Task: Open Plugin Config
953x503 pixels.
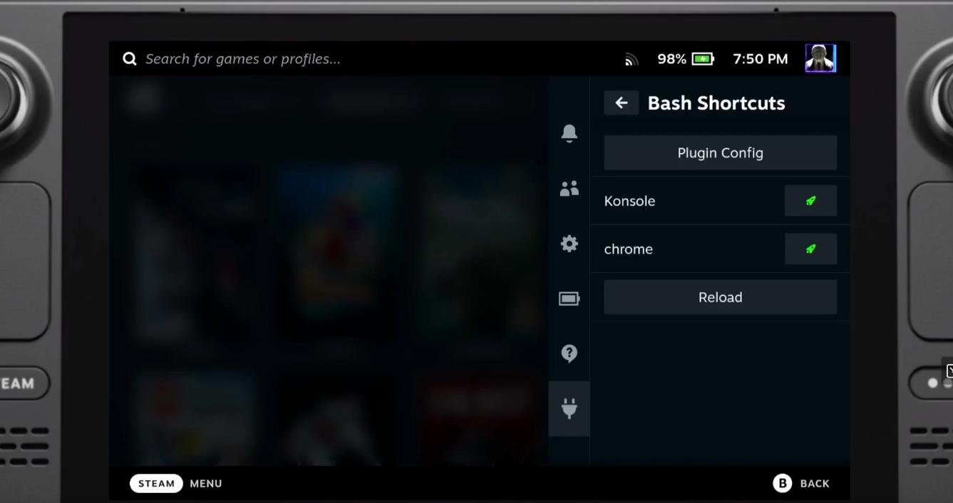Action: 720,152
